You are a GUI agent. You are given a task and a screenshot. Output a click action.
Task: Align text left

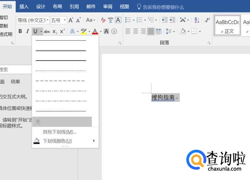[128, 31]
